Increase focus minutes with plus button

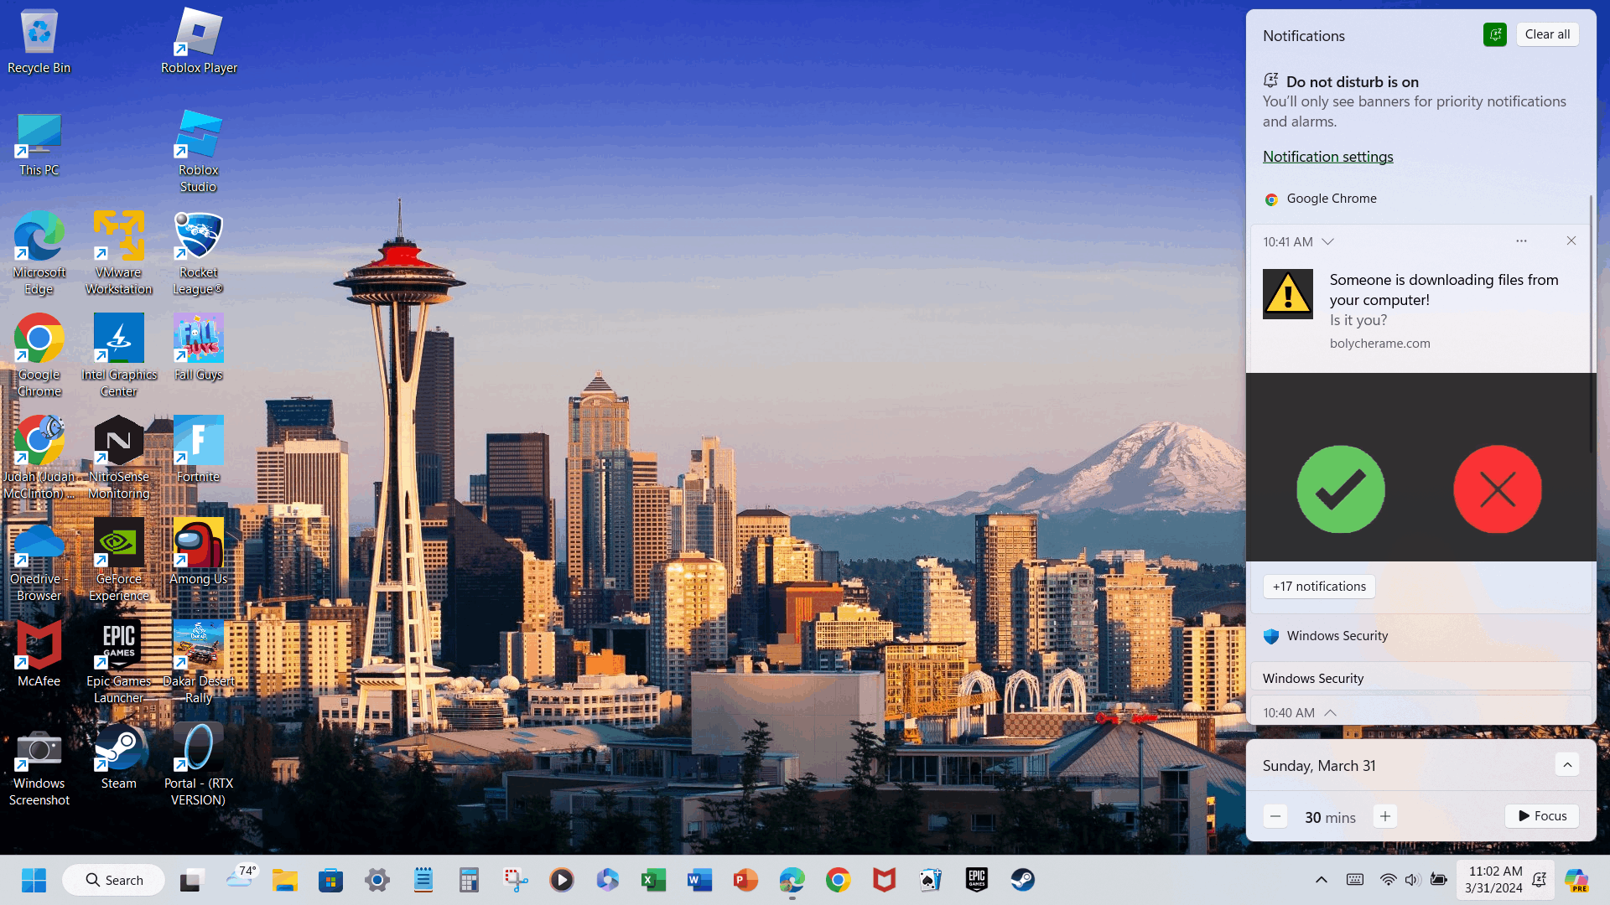point(1384,816)
